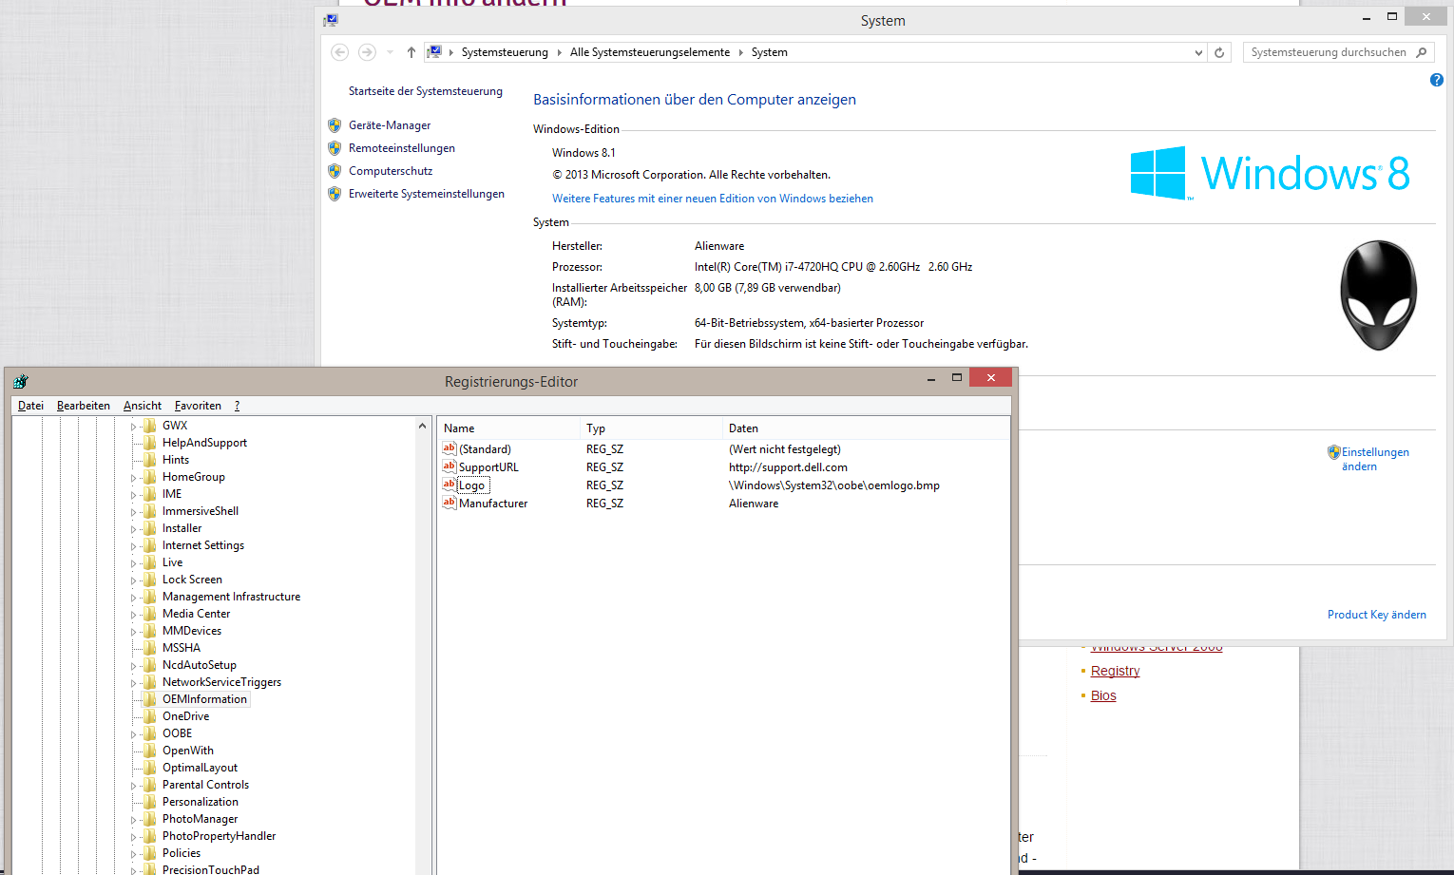Expand the OOBE registry key
Viewport: 1454px width, 875px height.
134,734
